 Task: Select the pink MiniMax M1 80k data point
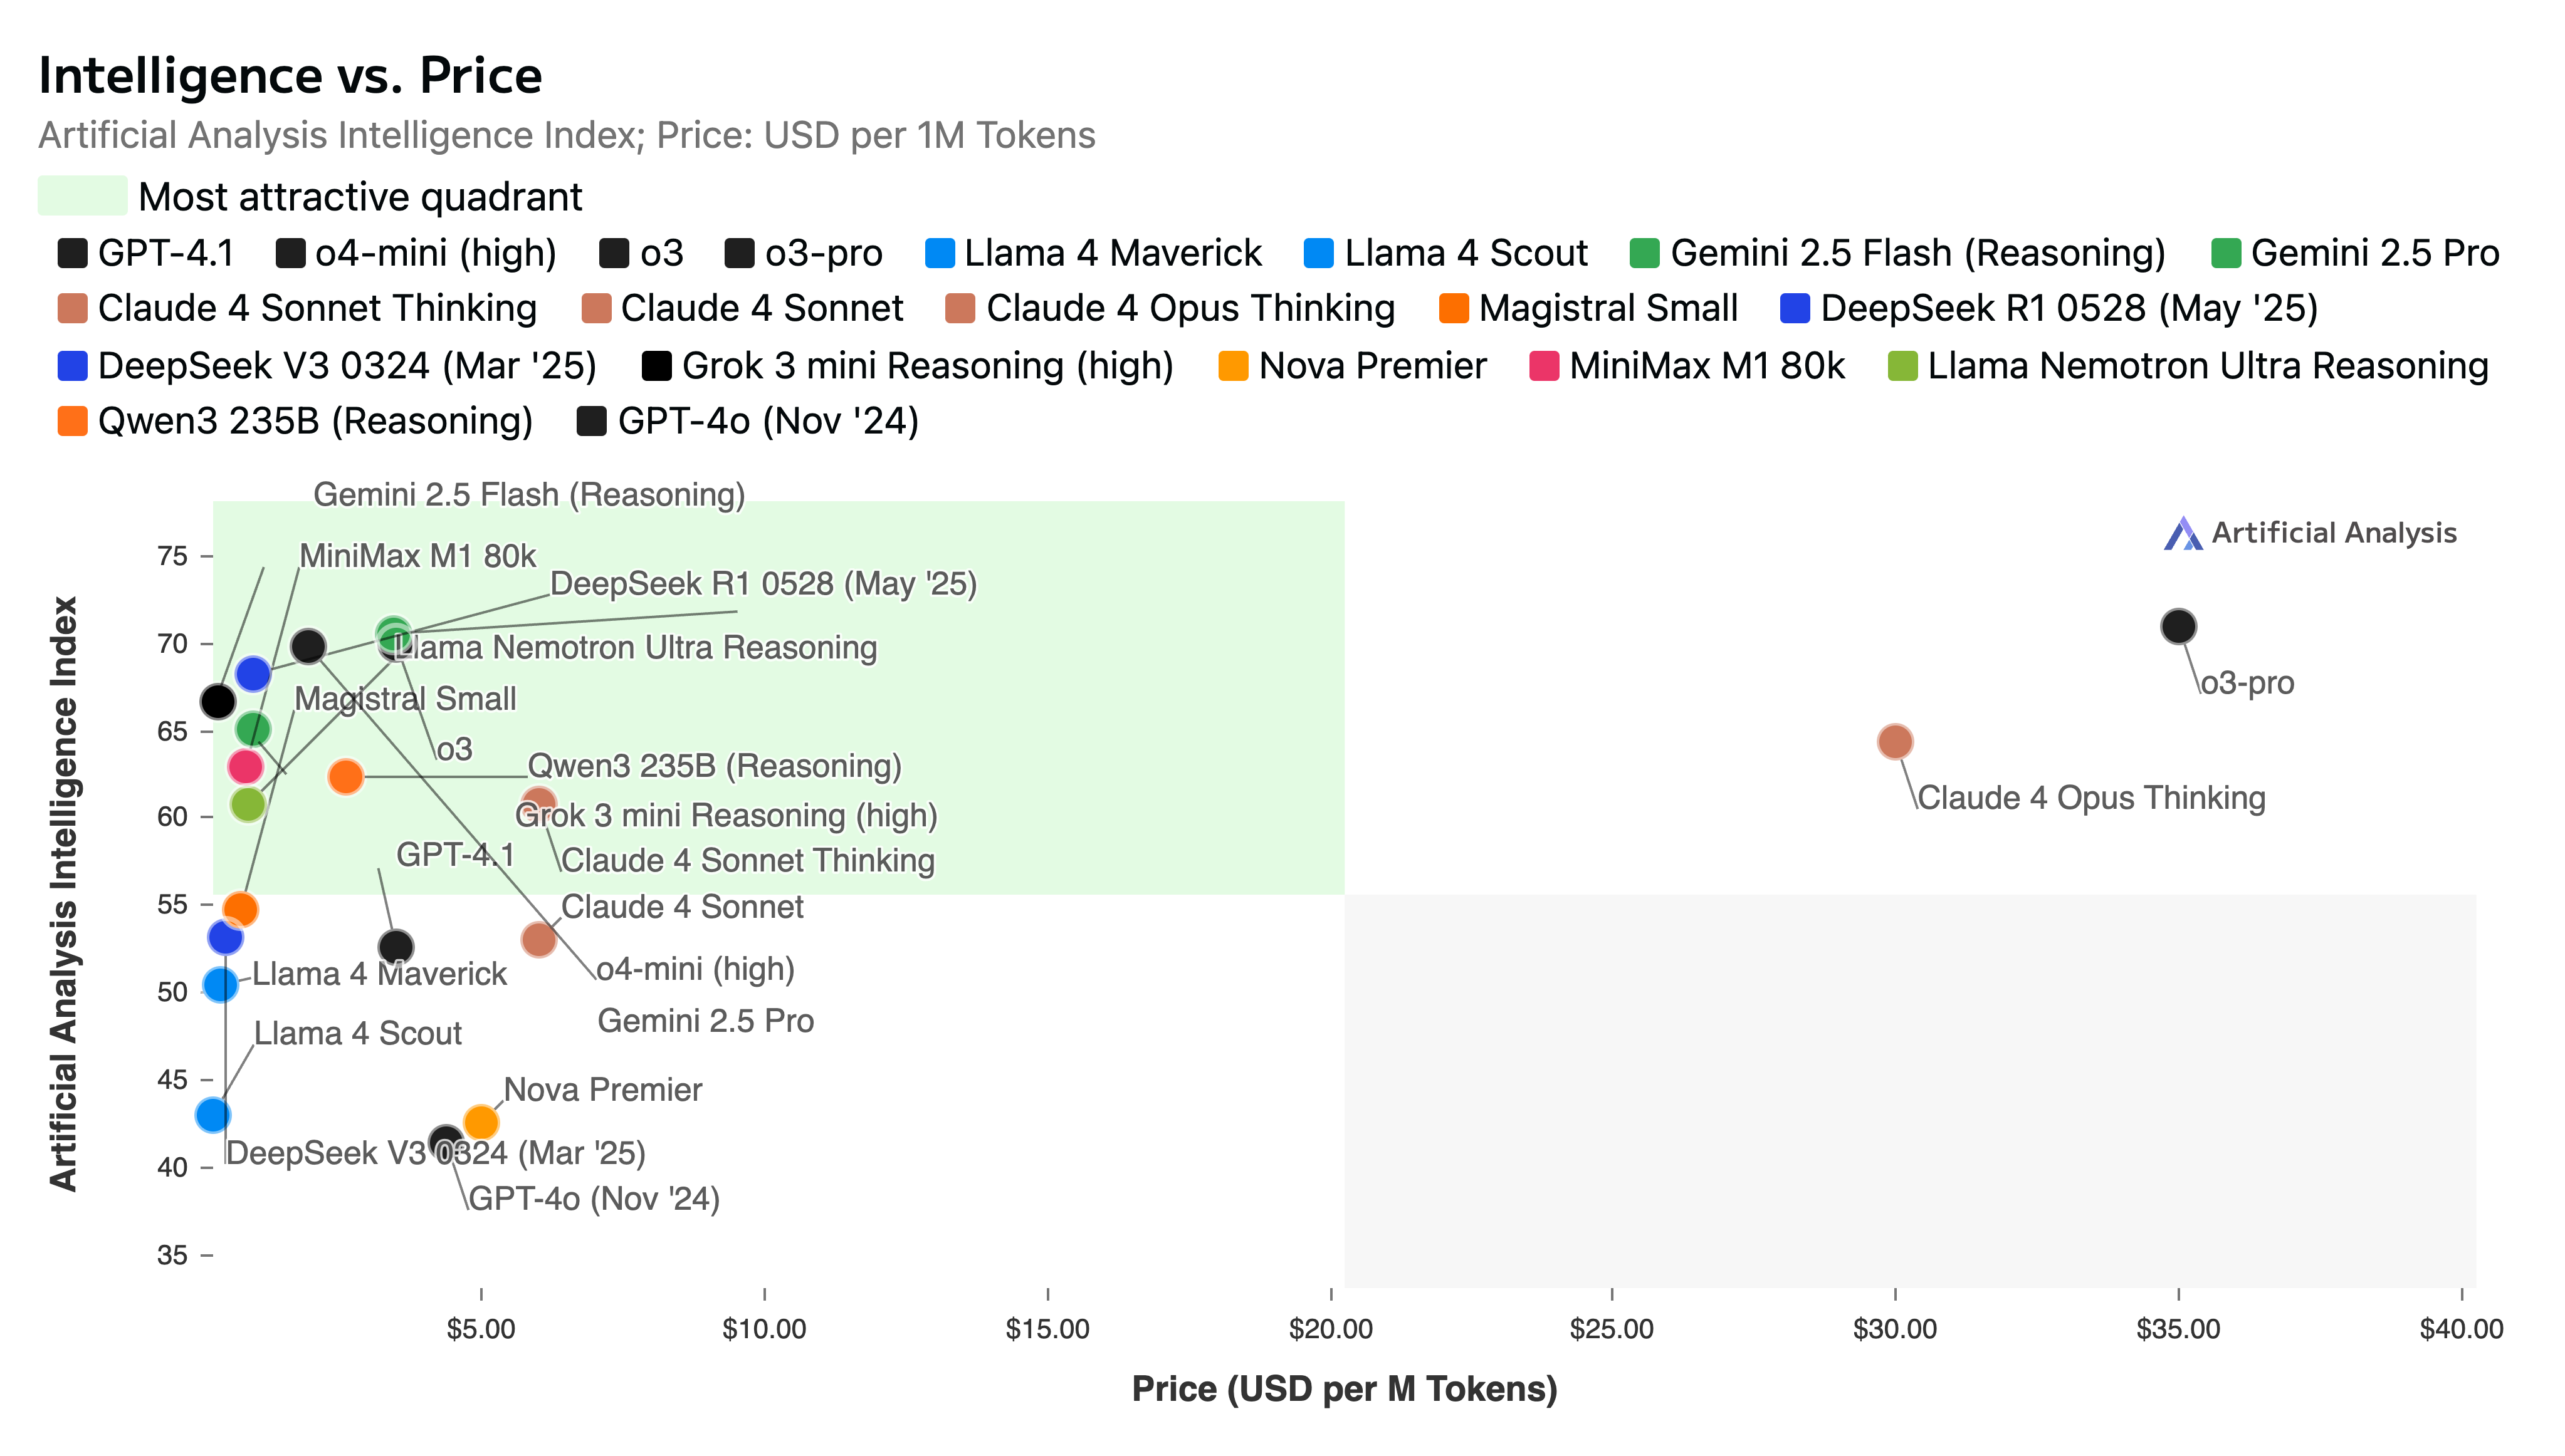coord(245,767)
